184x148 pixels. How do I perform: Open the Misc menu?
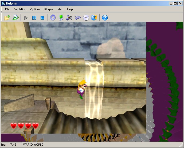click(60, 9)
